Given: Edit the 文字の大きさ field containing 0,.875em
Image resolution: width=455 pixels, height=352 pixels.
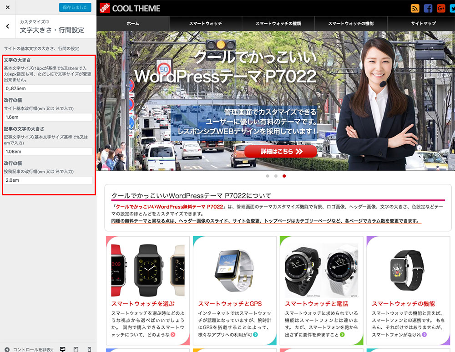Looking at the screenshot, I should [48, 89].
